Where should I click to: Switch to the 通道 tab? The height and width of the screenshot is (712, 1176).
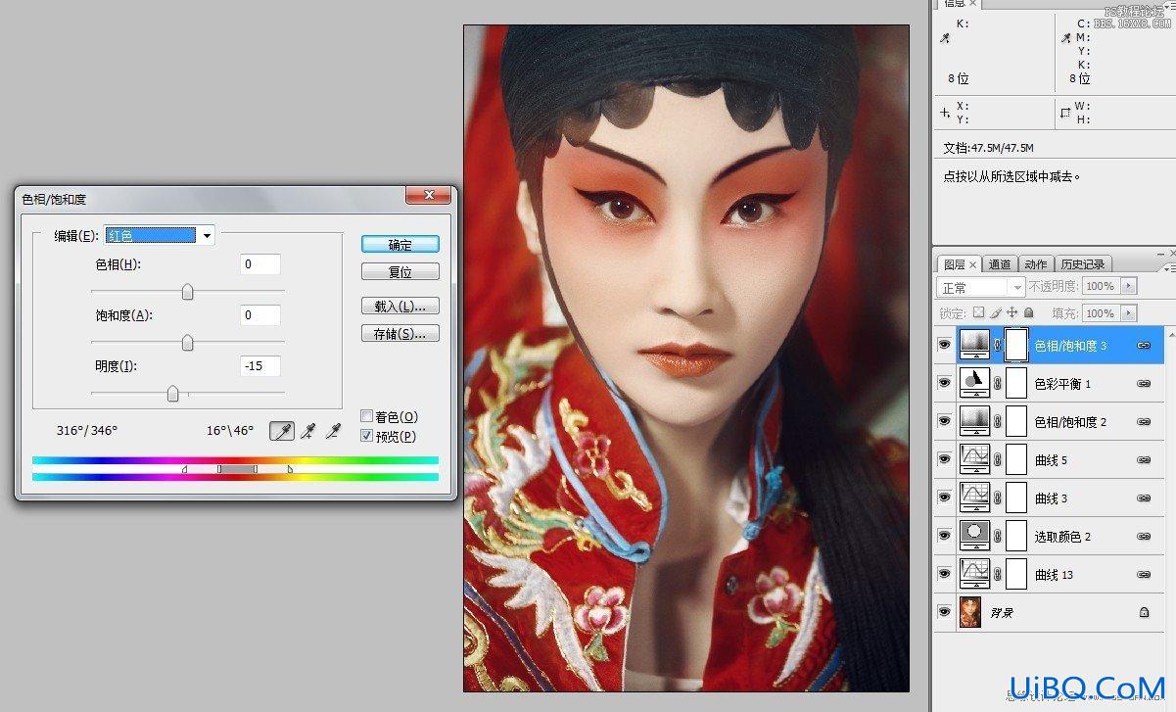1000,264
